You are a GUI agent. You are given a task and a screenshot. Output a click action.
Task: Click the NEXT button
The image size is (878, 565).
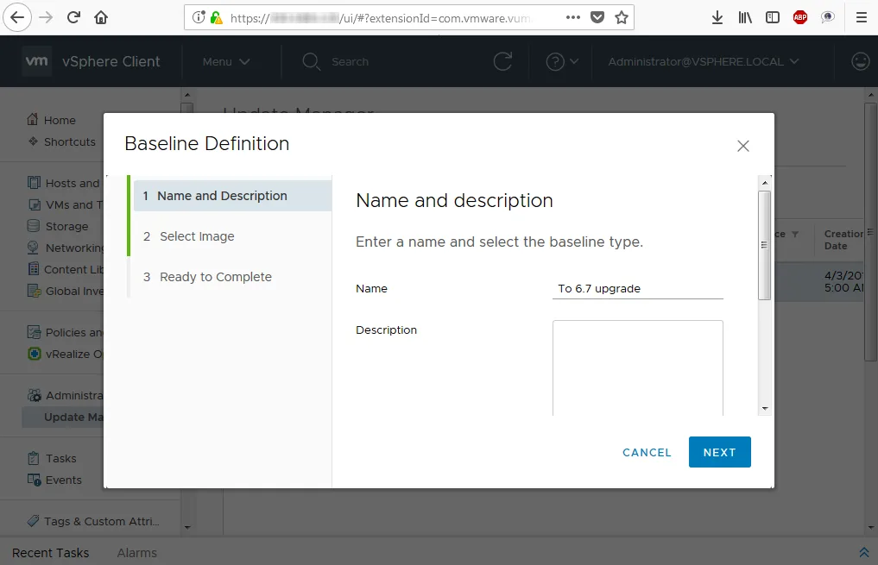[x=719, y=452]
